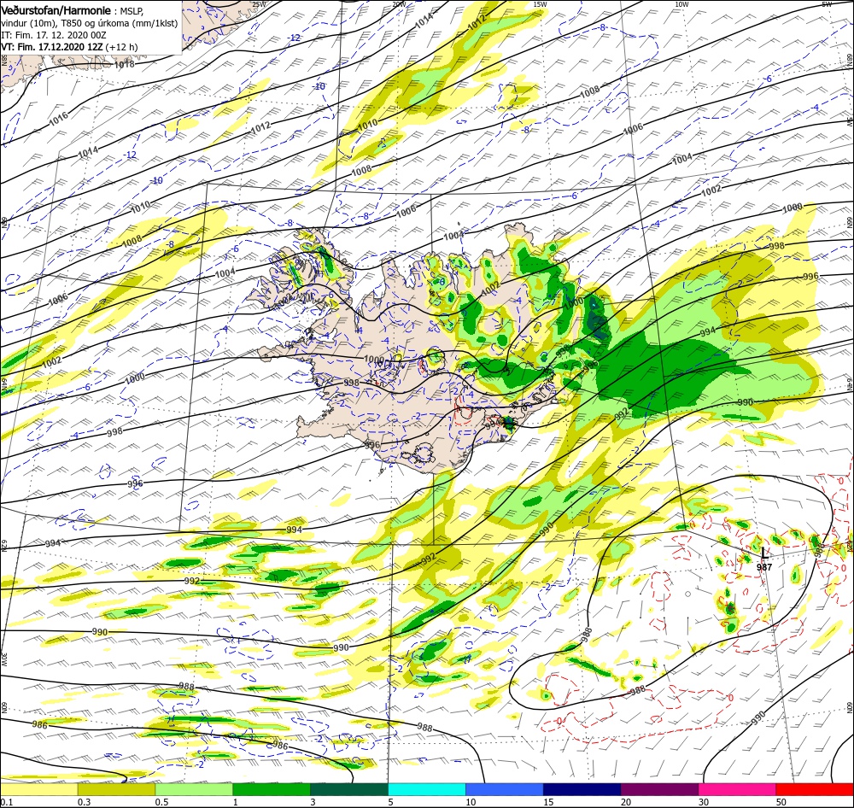Click the '0.1' legend scale value

(7, 802)
